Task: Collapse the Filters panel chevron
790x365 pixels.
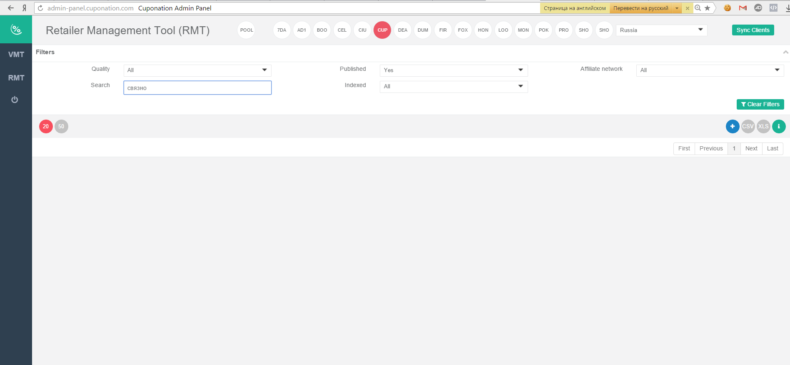Action: (x=785, y=52)
